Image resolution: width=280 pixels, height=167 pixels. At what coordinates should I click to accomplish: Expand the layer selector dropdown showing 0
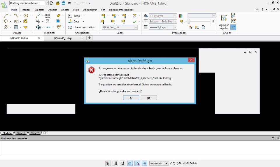click(x=136, y=27)
